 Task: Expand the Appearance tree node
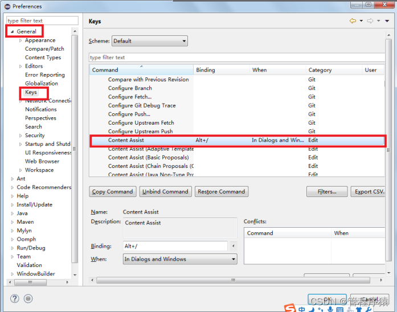21,40
